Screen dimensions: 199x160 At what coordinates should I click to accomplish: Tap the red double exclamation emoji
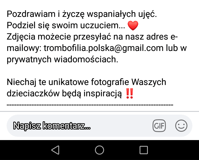point(130,94)
